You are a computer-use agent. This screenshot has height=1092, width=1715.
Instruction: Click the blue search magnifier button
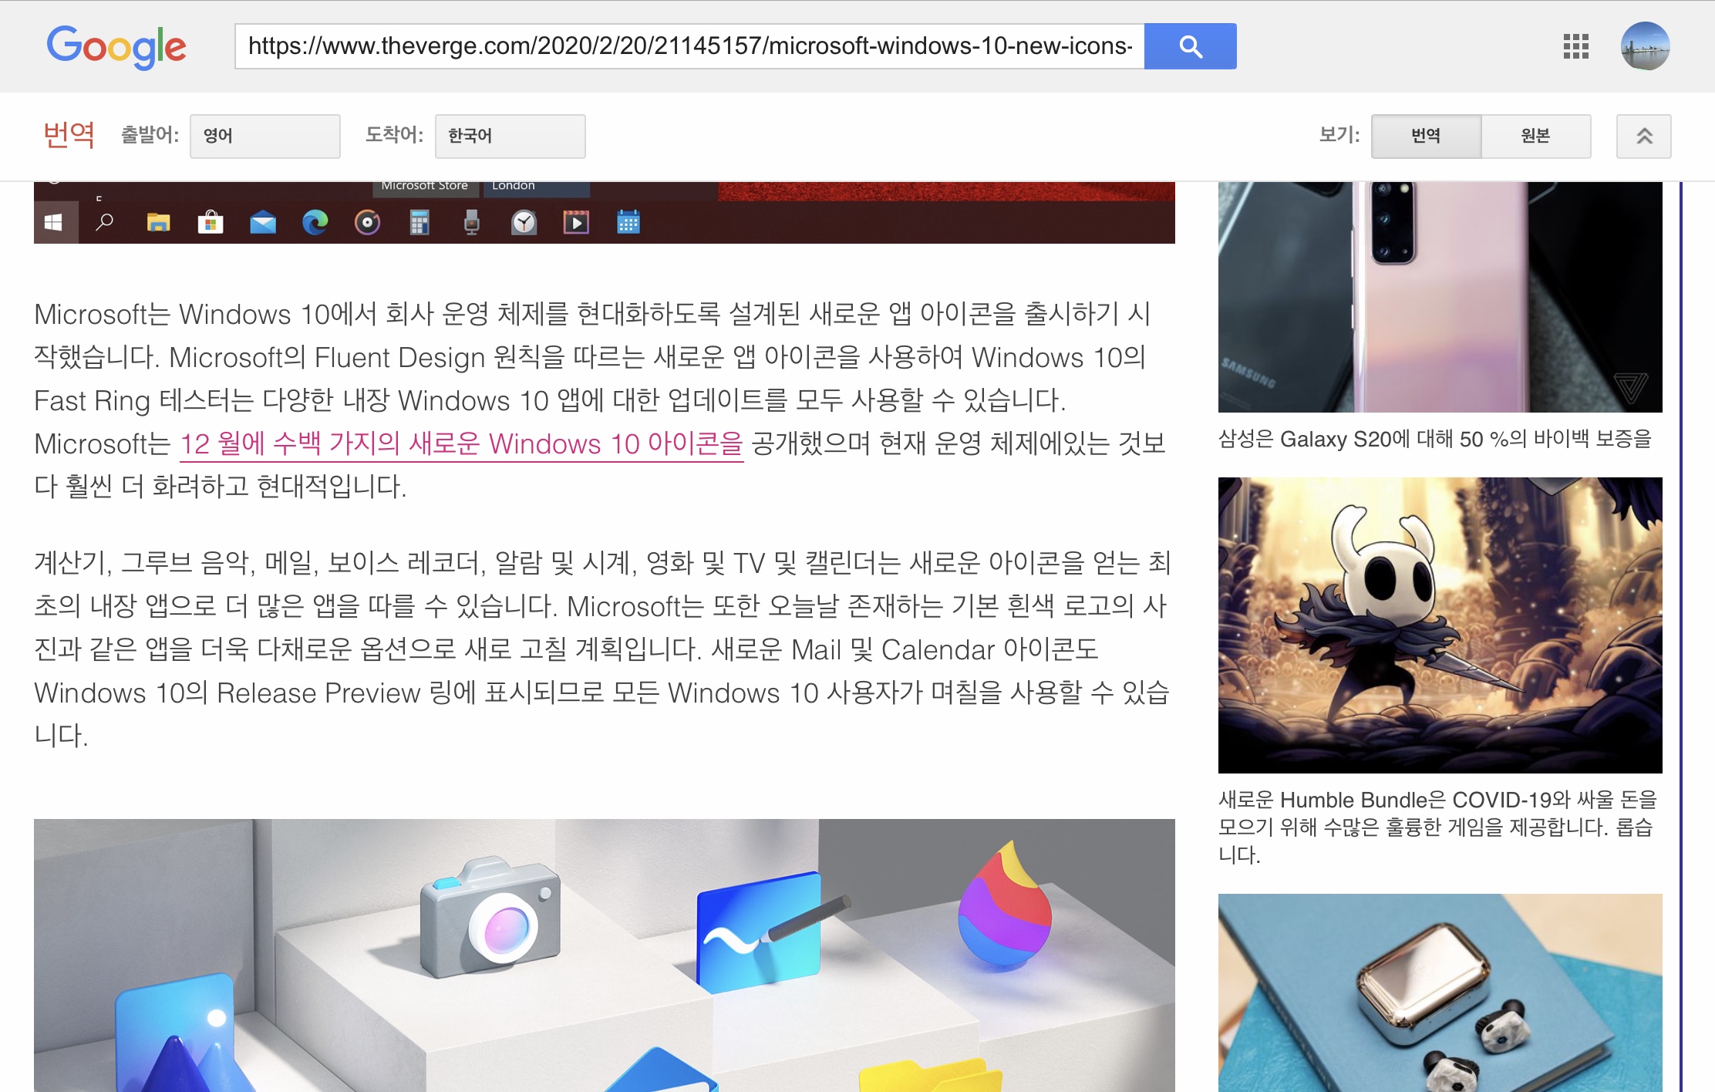point(1191,46)
